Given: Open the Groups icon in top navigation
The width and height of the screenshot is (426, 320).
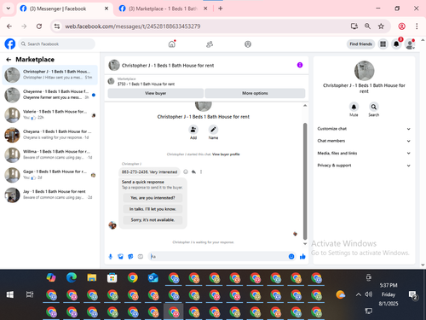Looking at the screenshot, I should (248, 44).
